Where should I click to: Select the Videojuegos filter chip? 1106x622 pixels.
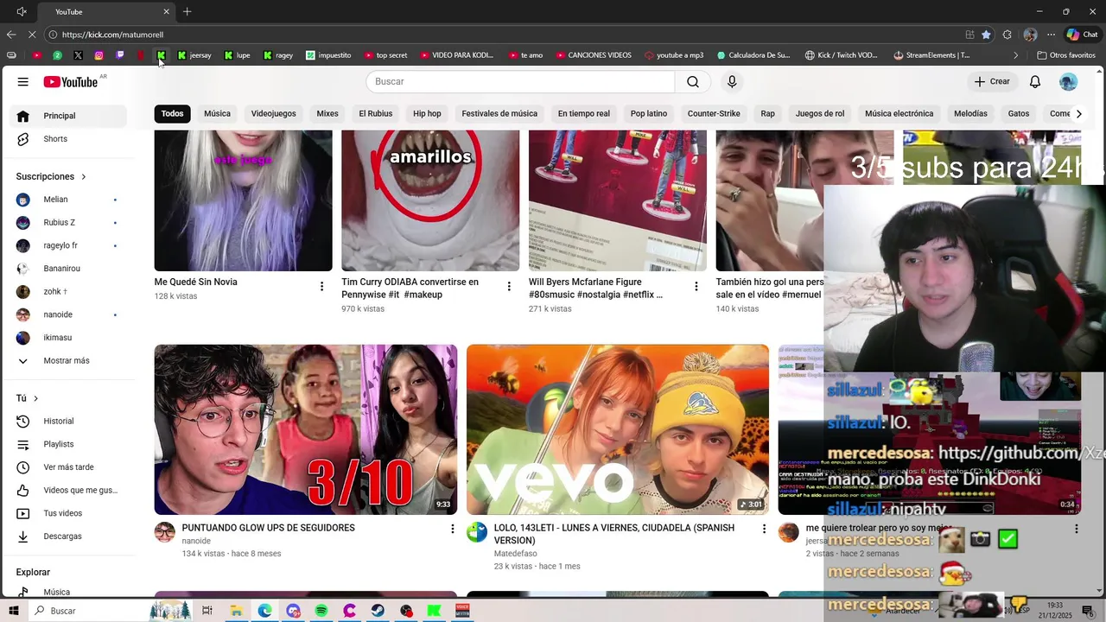[x=273, y=113]
